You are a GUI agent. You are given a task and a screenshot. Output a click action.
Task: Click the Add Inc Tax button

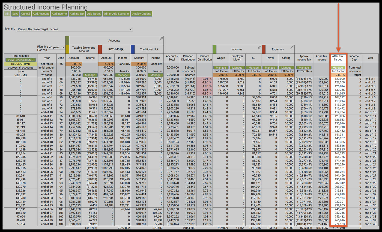click(x=77, y=14)
